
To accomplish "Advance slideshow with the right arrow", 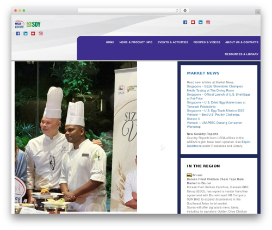I will point(163,147).
